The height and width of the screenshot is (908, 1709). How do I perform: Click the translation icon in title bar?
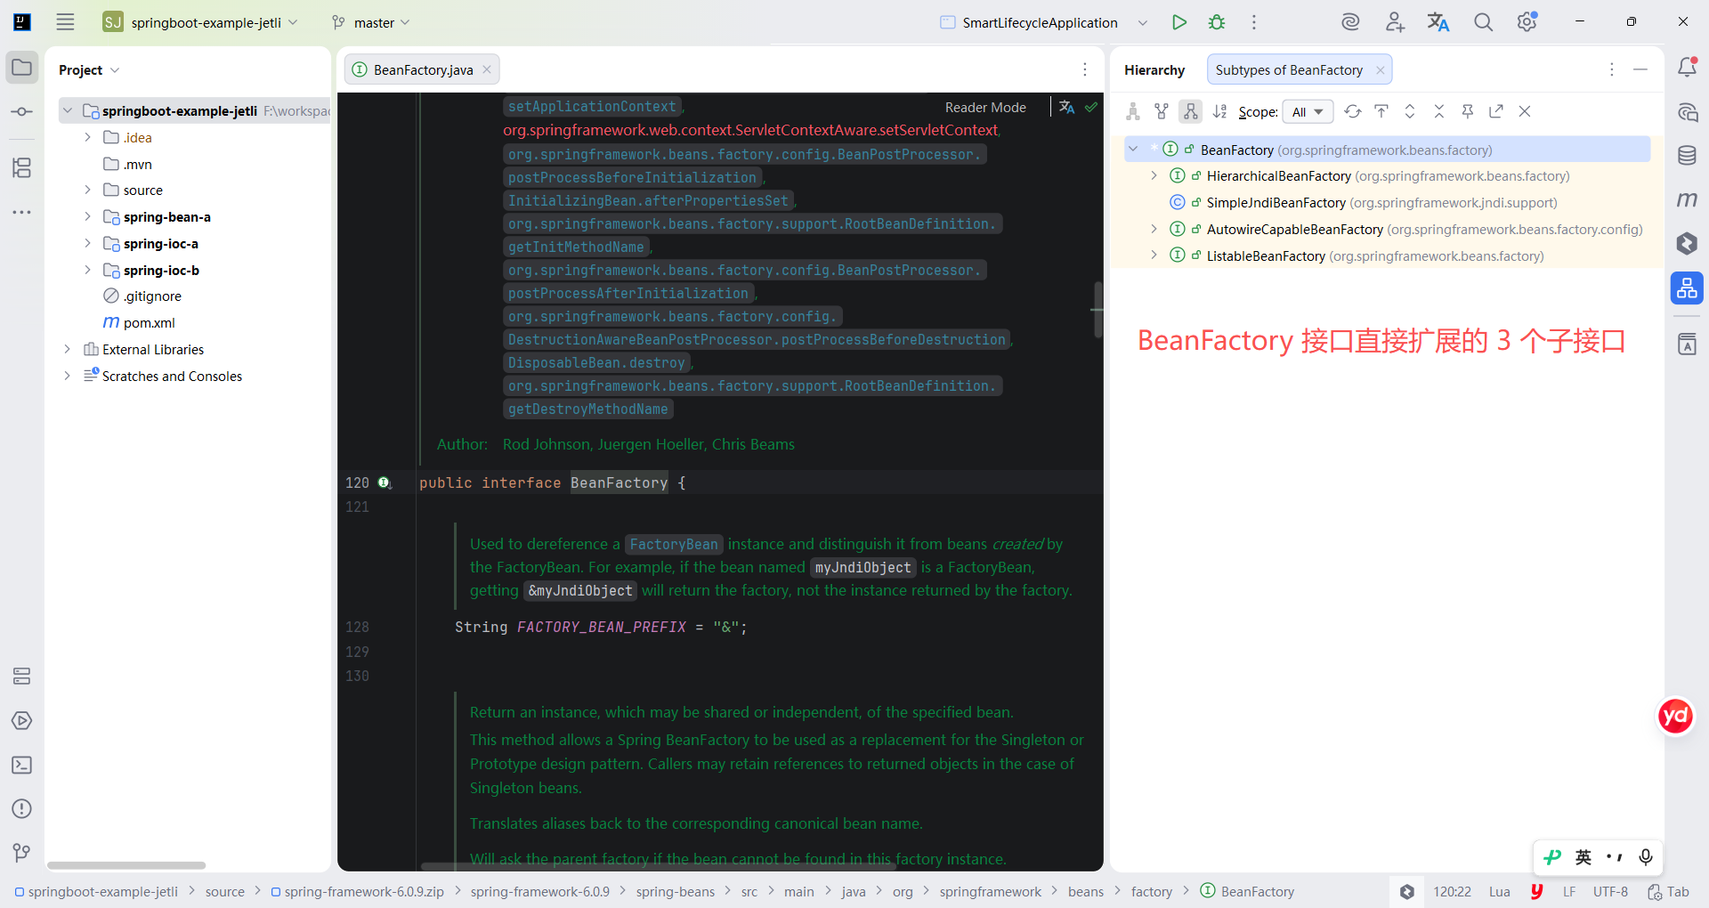pos(1438,22)
